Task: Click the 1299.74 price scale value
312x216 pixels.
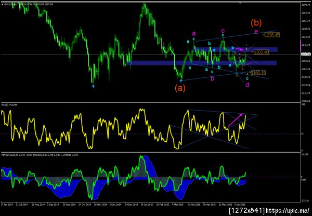Action: (x=306, y=5)
